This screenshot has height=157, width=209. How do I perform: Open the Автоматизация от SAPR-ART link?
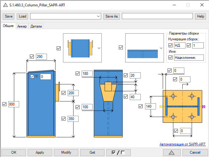[x=182, y=144]
